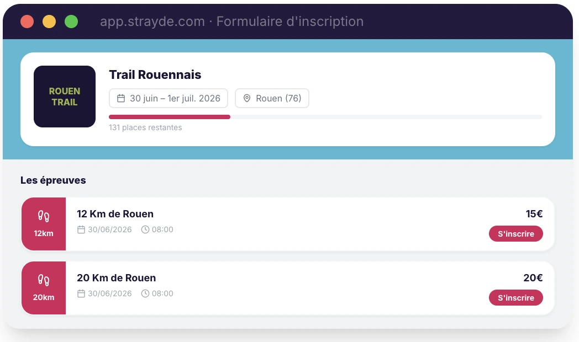The width and height of the screenshot is (579, 342).
Task: Select the Rouen (76) location chip
Action: (272, 99)
